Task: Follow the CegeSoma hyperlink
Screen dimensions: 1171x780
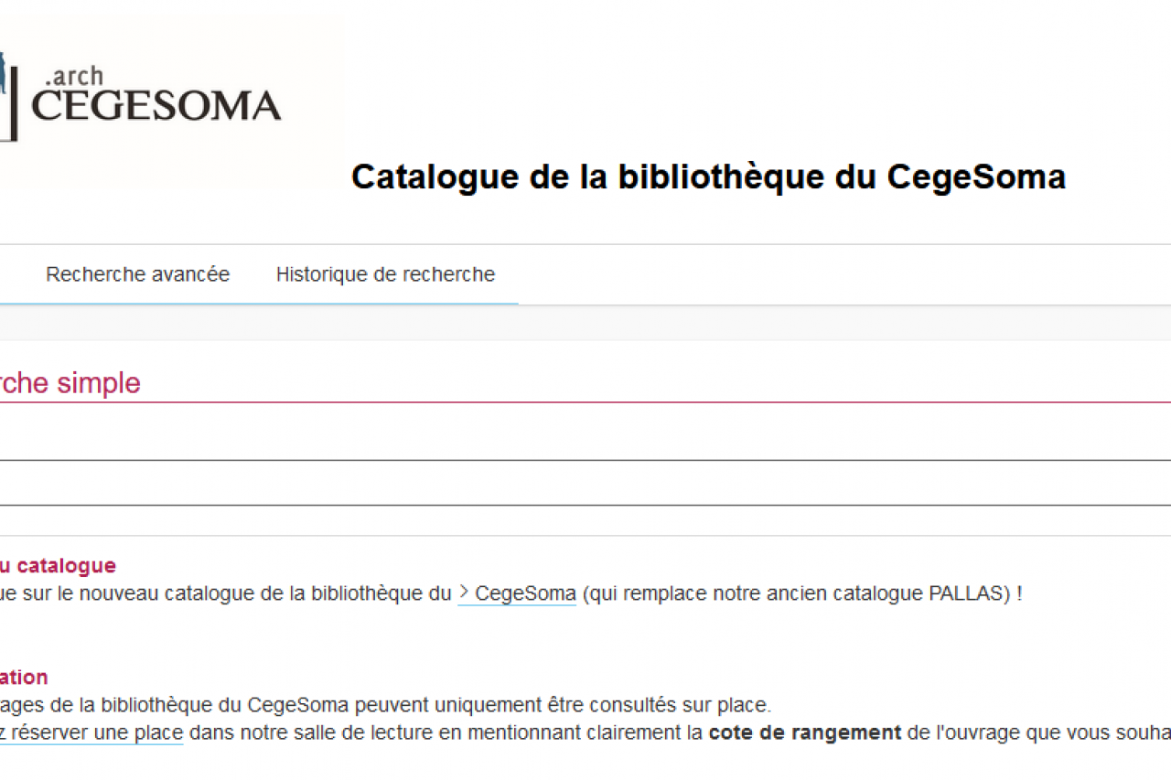Action: click(x=525, y=593)
